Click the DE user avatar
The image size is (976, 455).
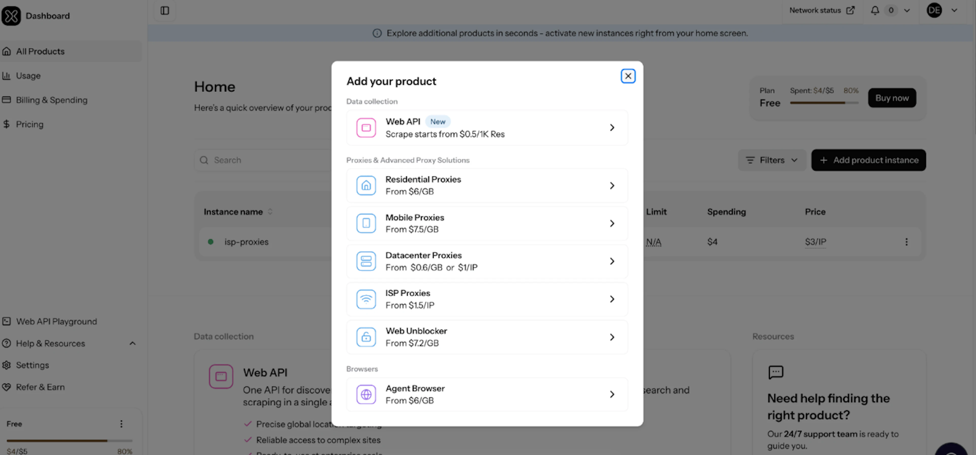click(934, 10)
